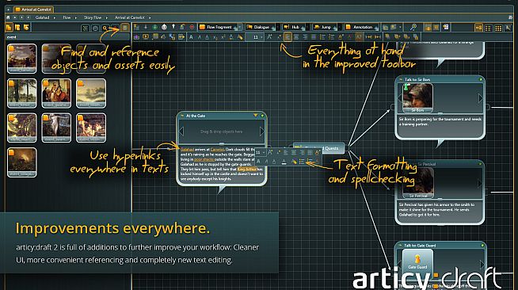
Task: Show previous attachment on At the Gate node
Action: pos(181,131)
